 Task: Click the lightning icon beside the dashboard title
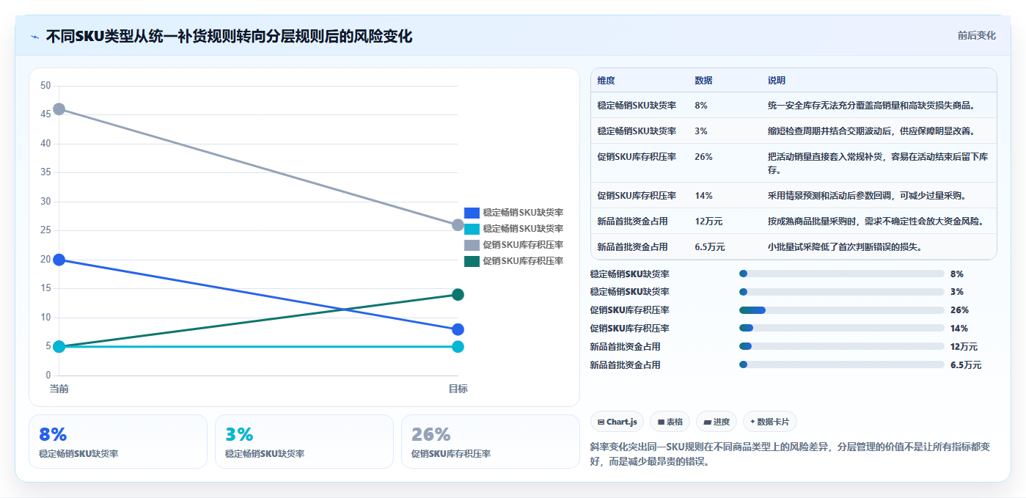pyautogui.click(x=34, y=36)
